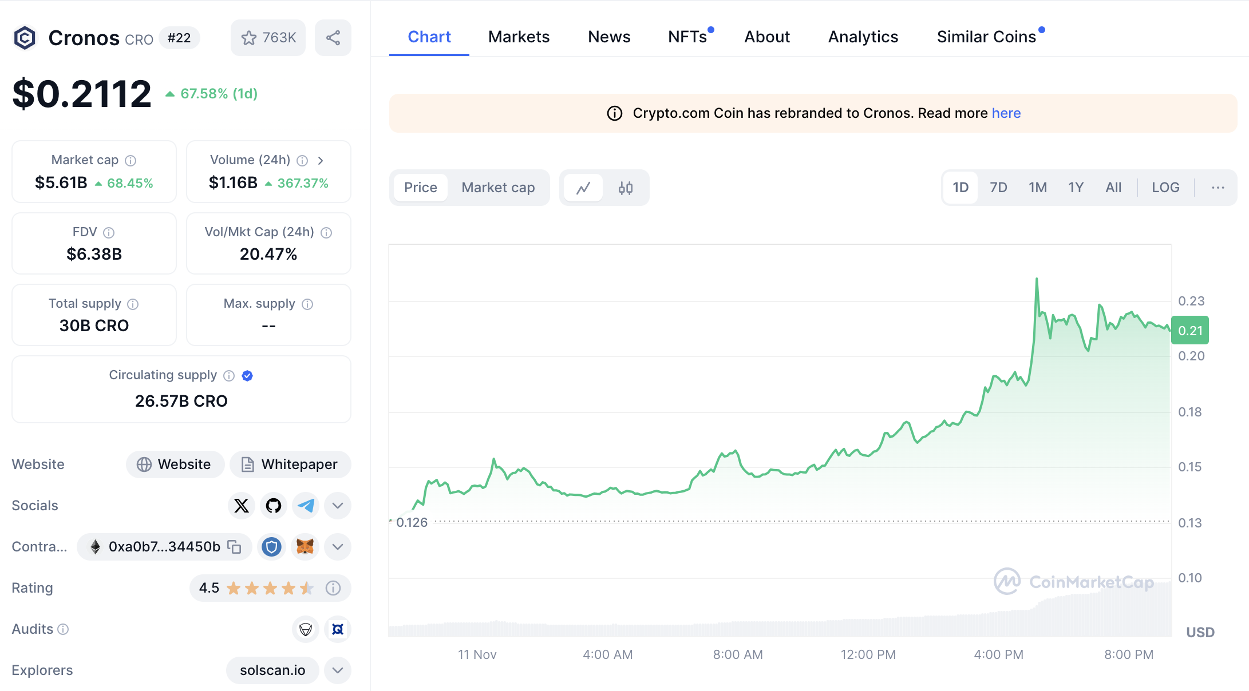
Task: Click the blue shield wallet icon
Action: (x=271, y=546)
